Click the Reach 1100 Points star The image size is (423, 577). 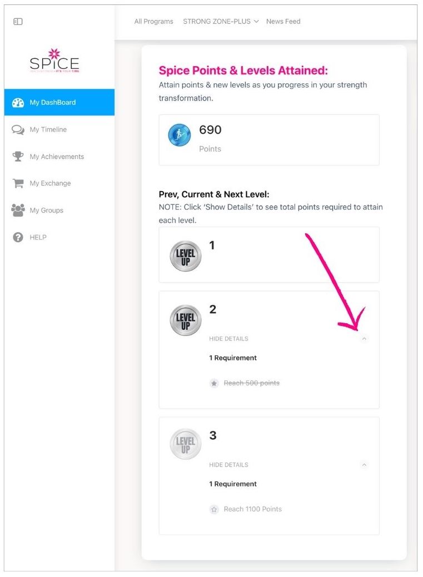[214, 509]
